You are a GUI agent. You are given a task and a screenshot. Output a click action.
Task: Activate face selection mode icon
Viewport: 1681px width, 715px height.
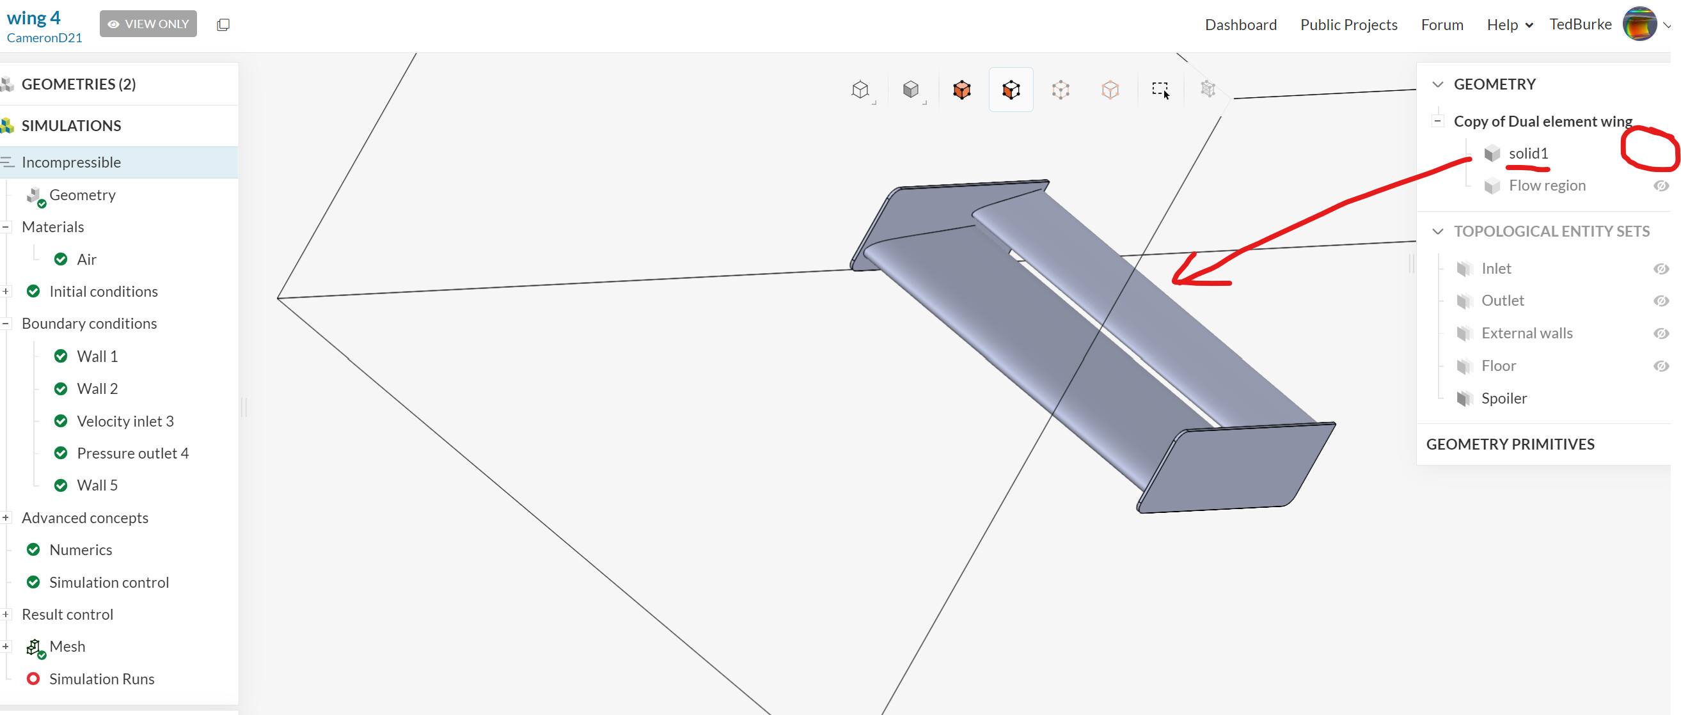[1011, 90]
